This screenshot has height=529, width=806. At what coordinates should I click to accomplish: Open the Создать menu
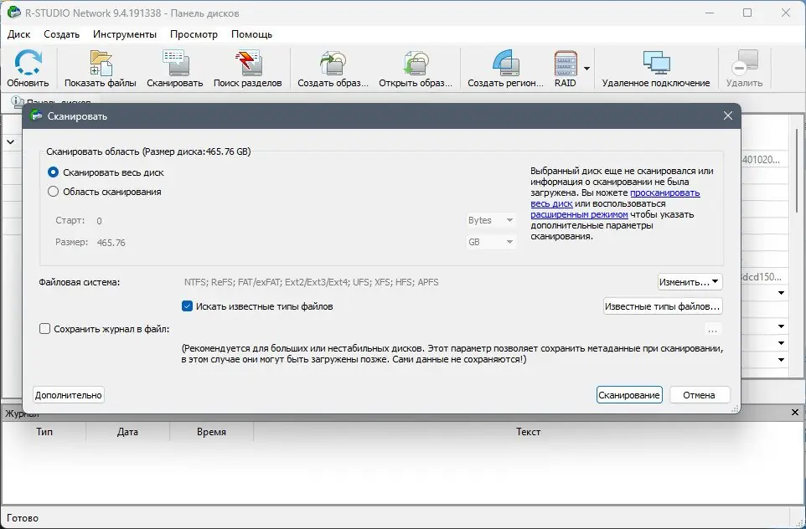[62, 34]
